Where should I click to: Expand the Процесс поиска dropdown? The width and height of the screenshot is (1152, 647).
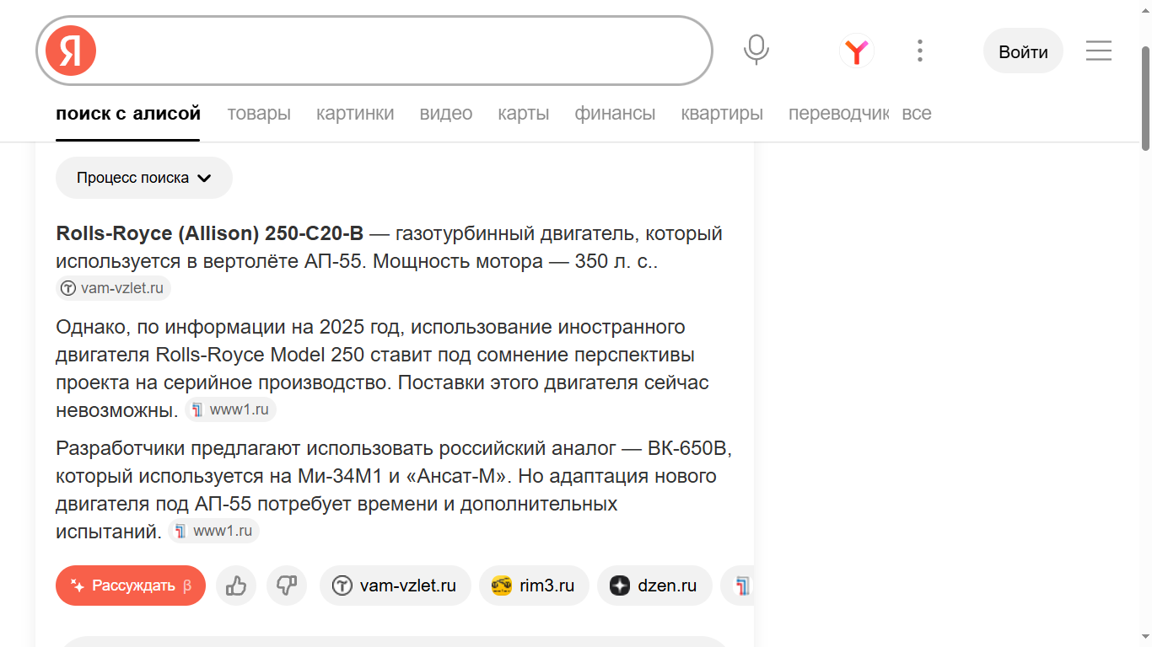coord(144,178)
